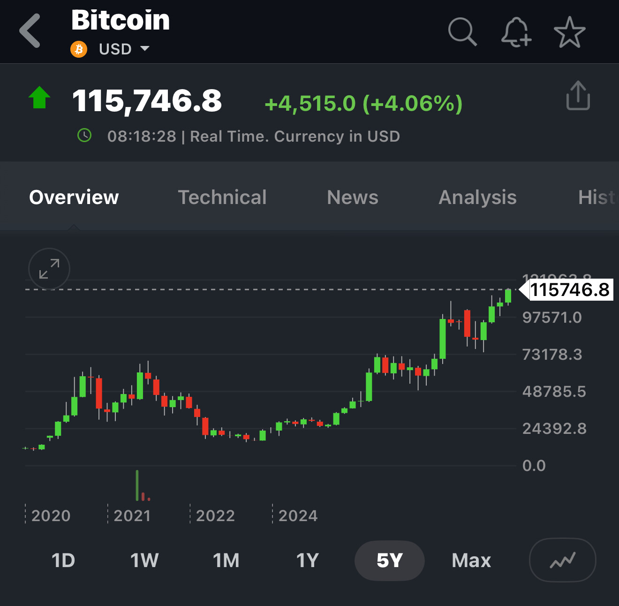The height and width of the screenshot is (606, 619).
Task: Tap the share icon
Action: tap(578, 96)
